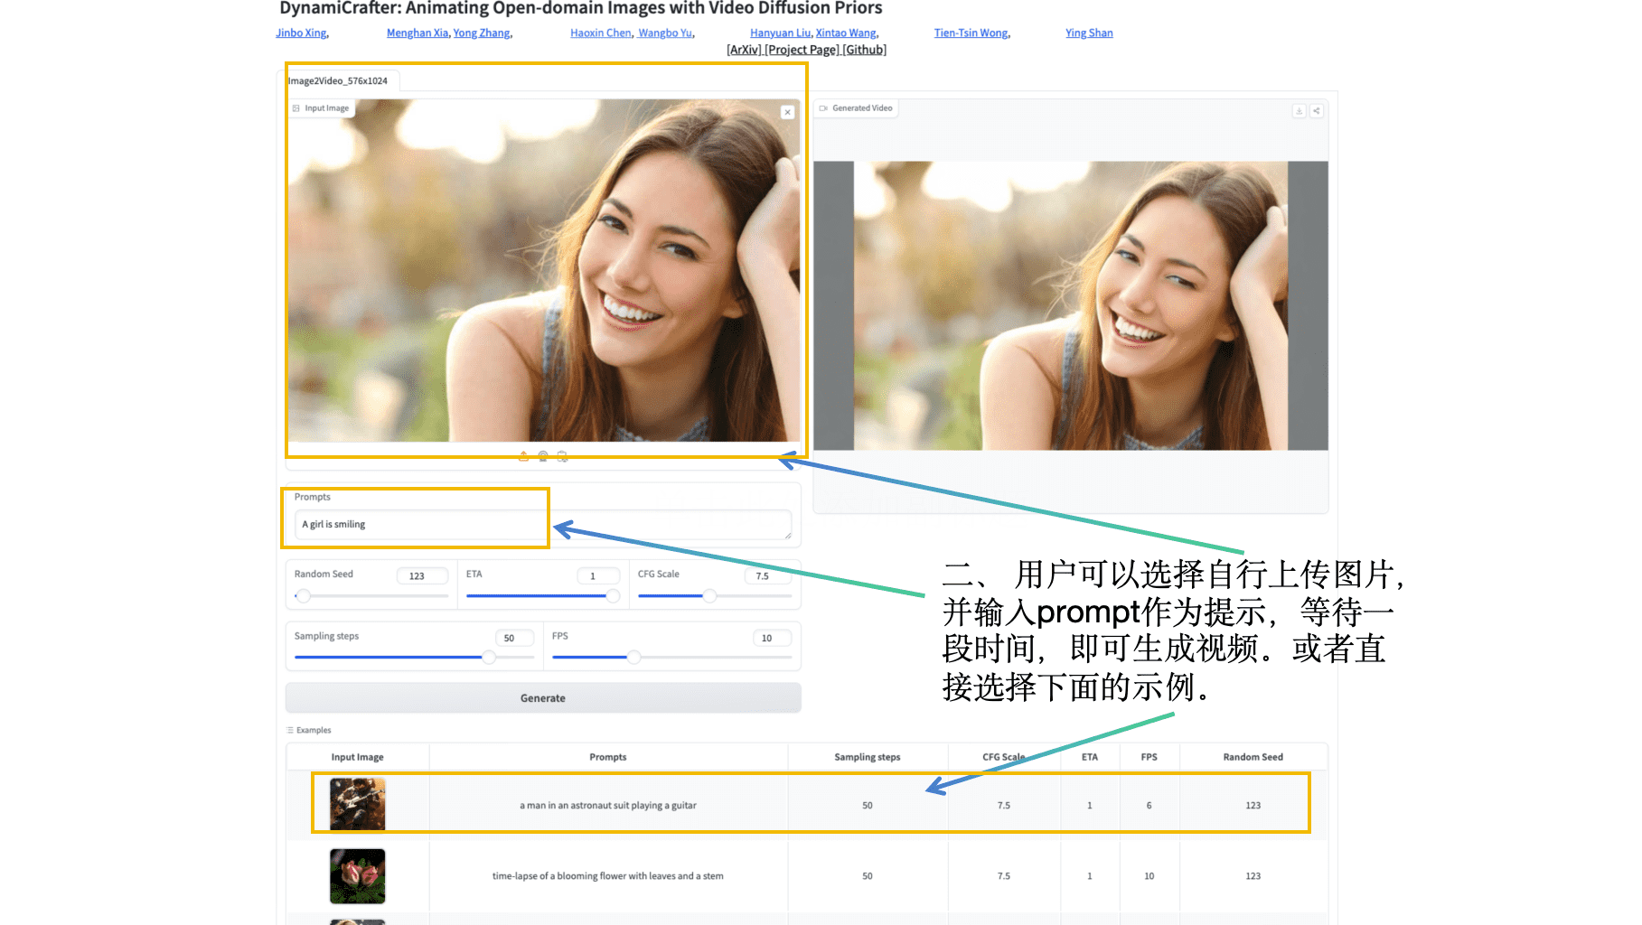The height and width of the screenshot is (925, 1642).
Task: Open author link Xintao Wang
Action: [x=847, y=33]
